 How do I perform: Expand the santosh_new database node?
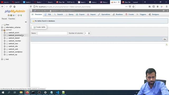[x=5, y=44]
